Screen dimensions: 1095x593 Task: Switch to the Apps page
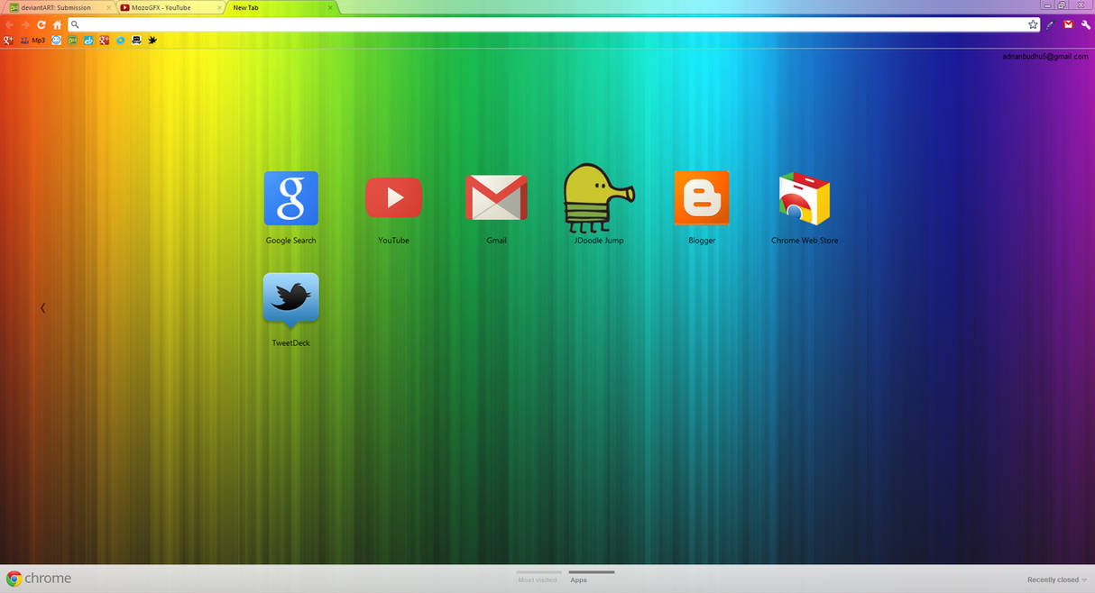(591, 578)
